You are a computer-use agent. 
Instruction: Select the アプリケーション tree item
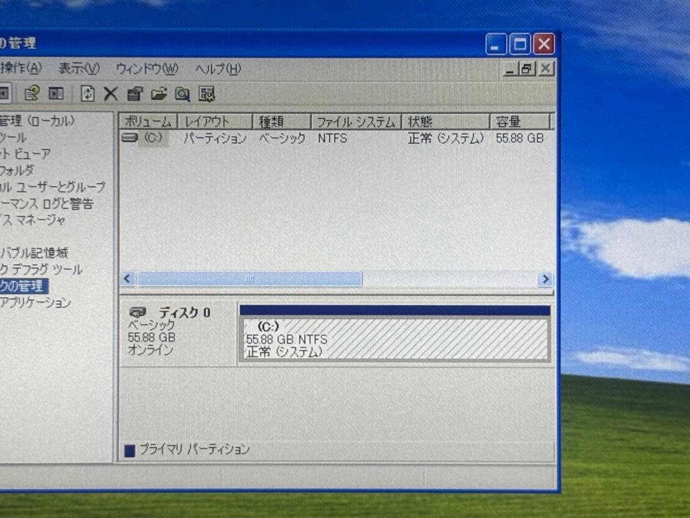click(35, 302)
